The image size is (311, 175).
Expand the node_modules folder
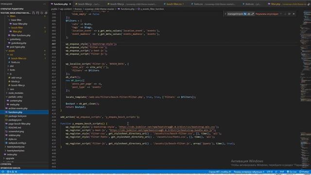15,93
